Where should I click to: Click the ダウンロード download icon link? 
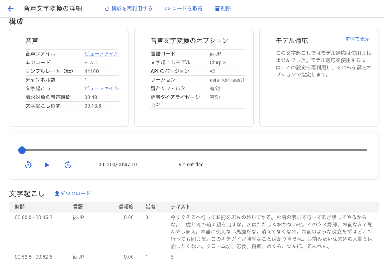click(x=73, y=194)
